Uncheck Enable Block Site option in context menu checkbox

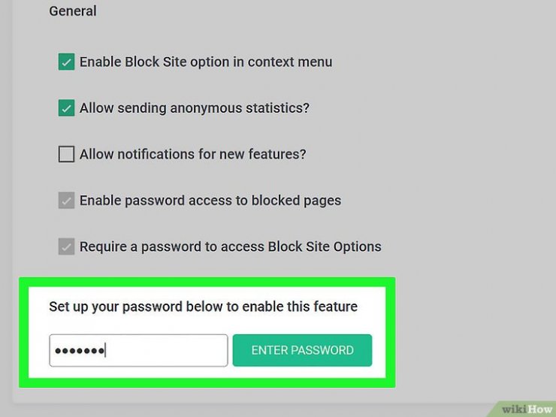[x=66, y=62]
